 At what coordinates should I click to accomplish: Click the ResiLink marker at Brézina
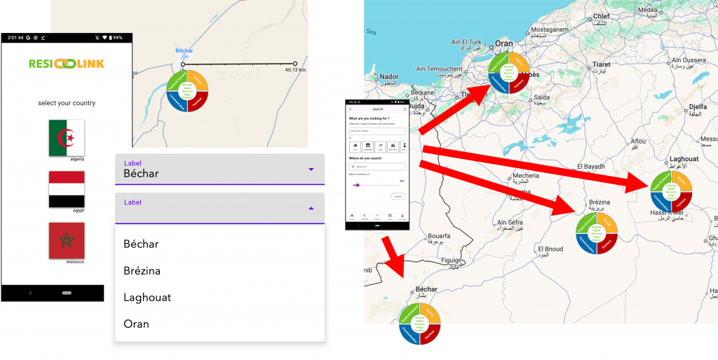coord(597,233)
